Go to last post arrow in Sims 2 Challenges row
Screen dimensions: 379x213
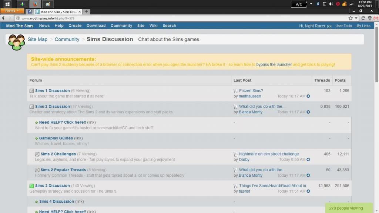[308, 160]
